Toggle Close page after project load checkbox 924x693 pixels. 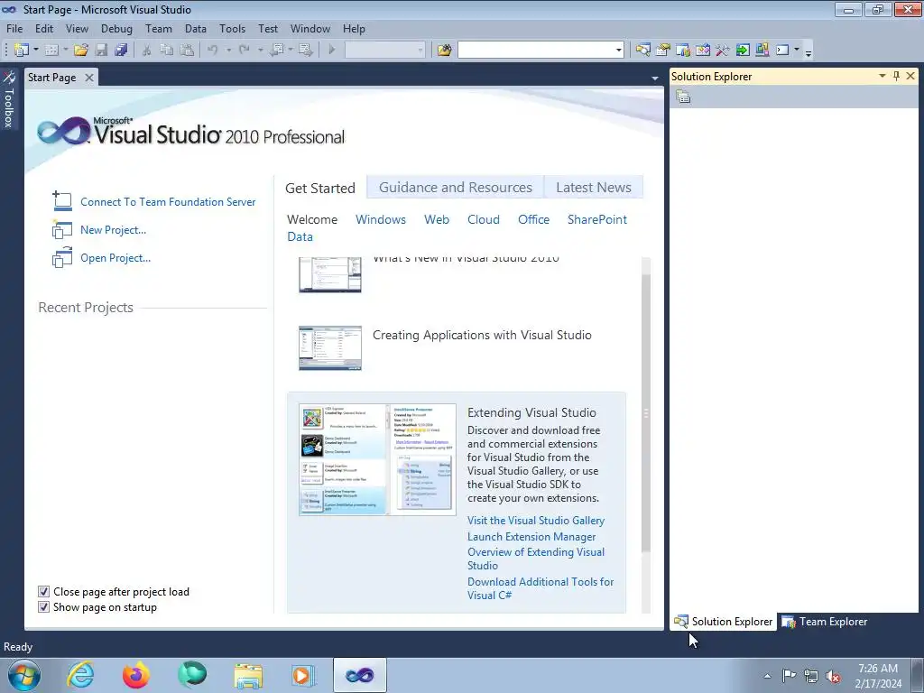pyautogui.click(x=43, y=592)
